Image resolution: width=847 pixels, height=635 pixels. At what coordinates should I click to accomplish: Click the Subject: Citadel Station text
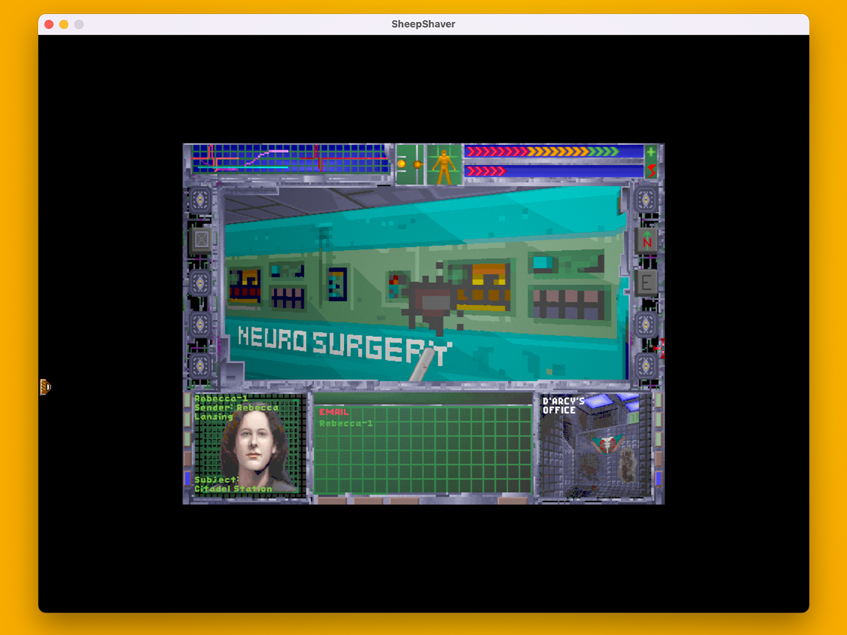[233, 484]
